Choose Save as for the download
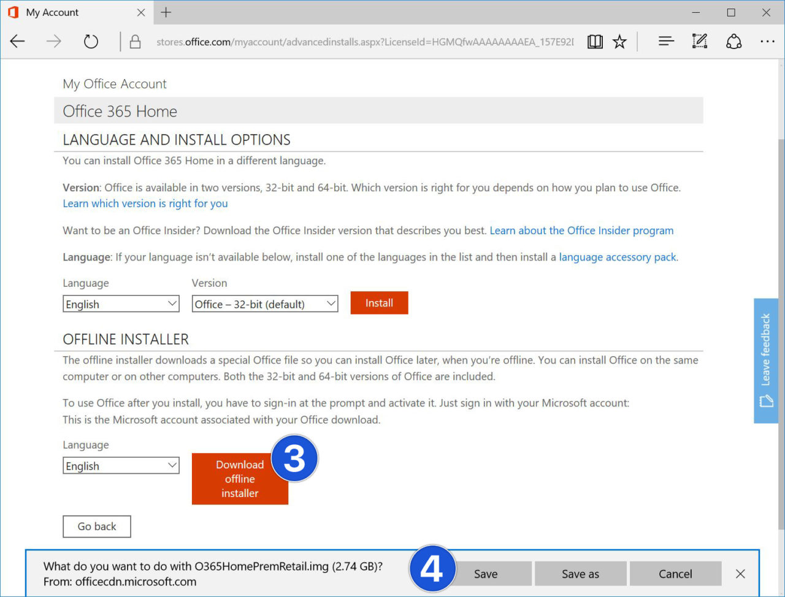Viewport: 785px width, 597px height. (580, 574)
